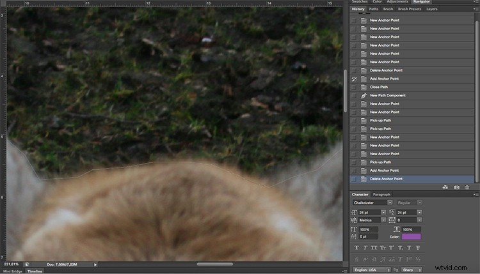Open tracking value dropdown
The height and width of the screenshot is (274, 480).
(x=419, y=220)
